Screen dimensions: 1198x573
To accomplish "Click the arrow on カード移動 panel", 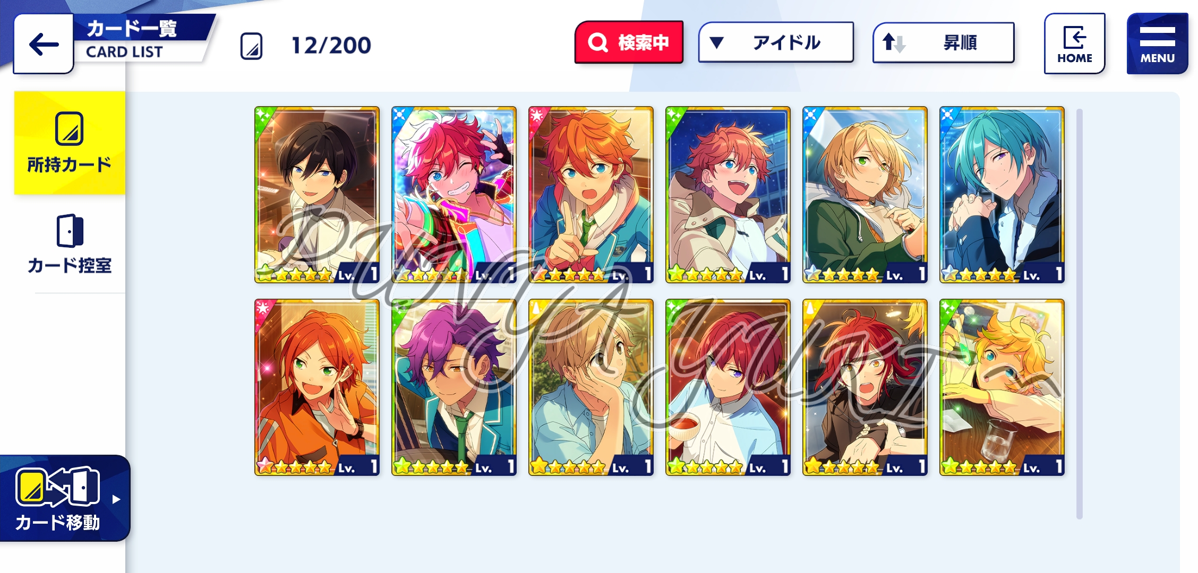I will click(116, 499).
